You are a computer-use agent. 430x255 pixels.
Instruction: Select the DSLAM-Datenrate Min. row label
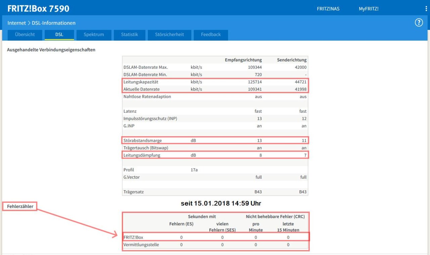[x=145, y=74]
